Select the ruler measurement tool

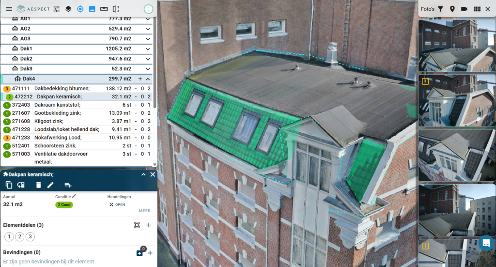104,9
